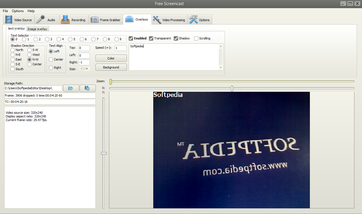Click the Storage Path text field
The width and height of the screenshot is (362, 214).
tap(33, 88)
